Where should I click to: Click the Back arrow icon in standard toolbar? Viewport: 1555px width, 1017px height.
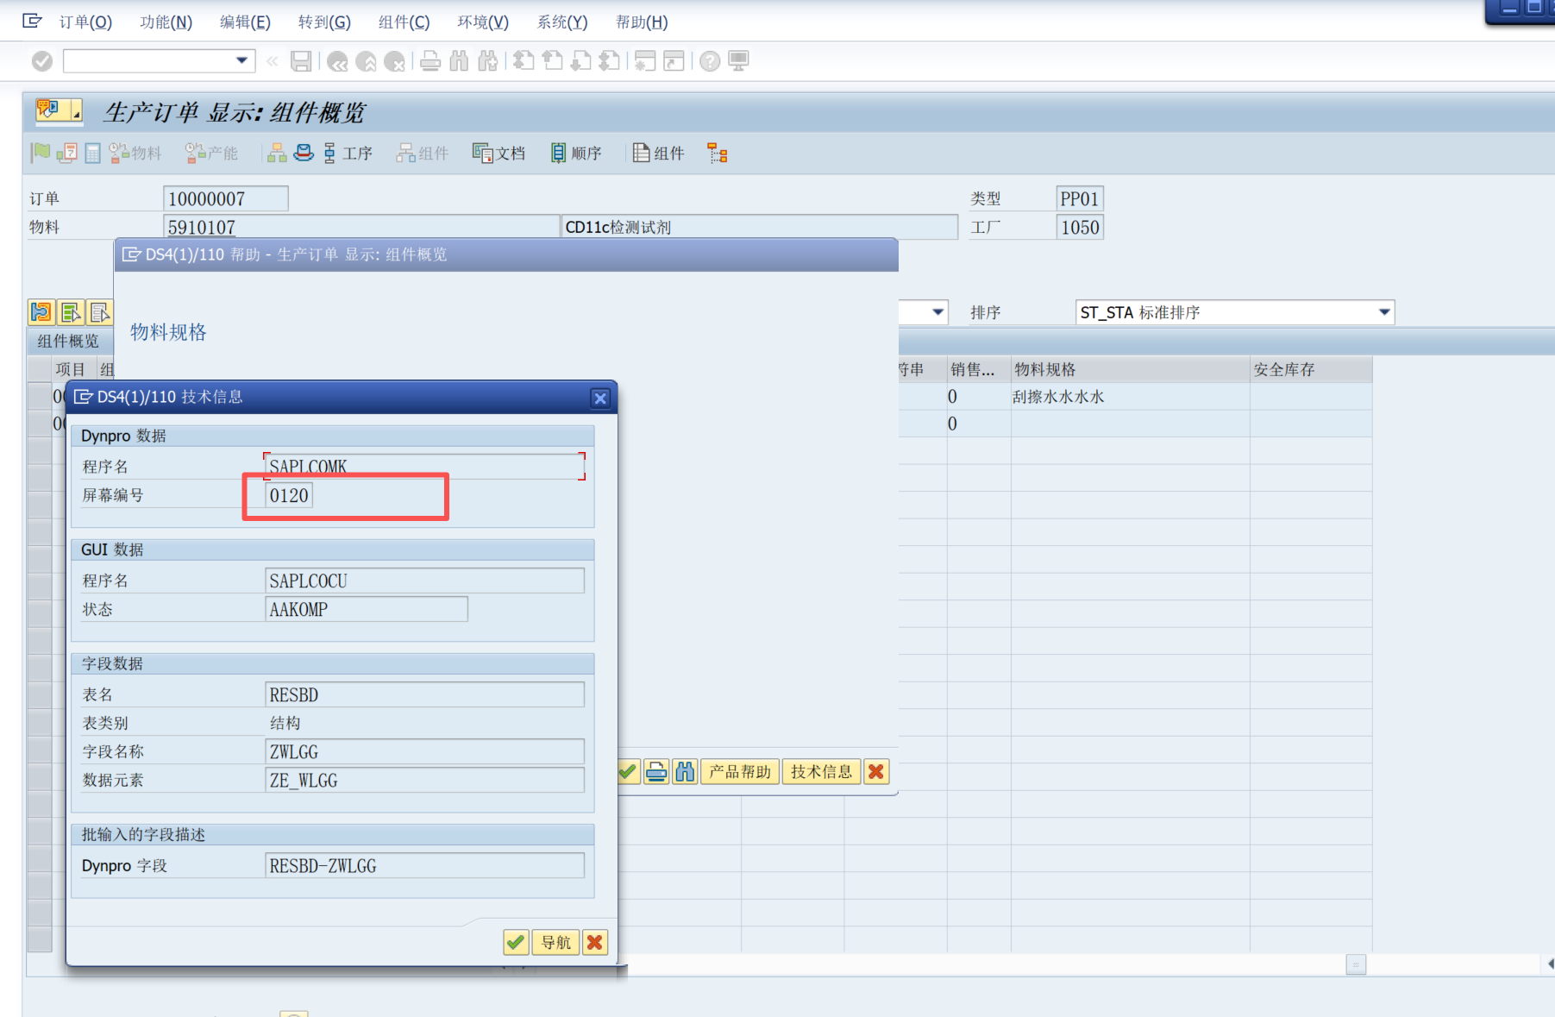click(337, 61)
